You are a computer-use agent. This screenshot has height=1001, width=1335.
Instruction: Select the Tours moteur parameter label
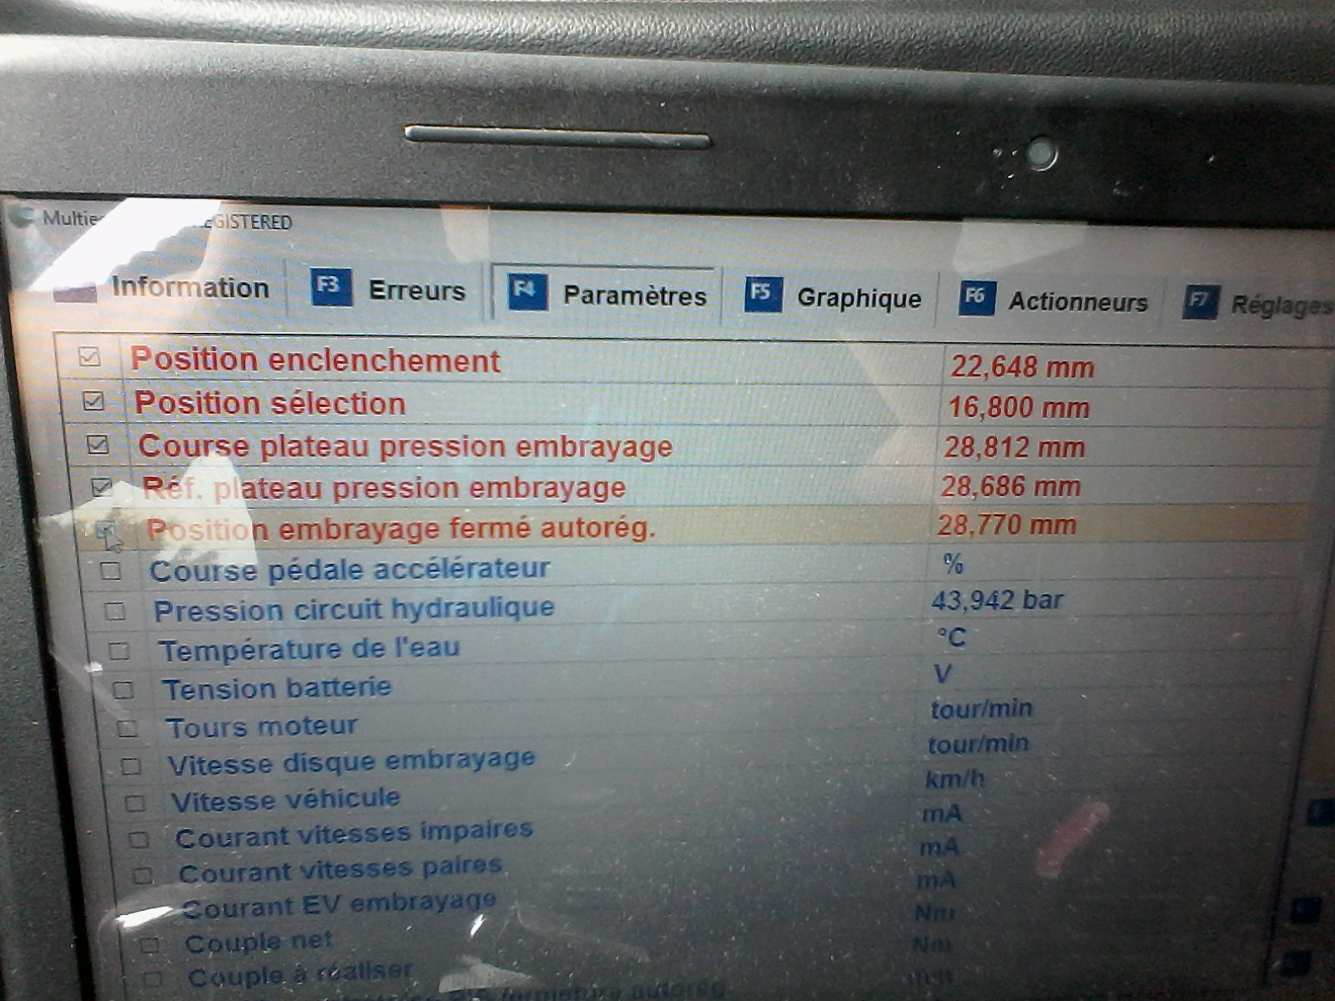(x=261, y=727)
